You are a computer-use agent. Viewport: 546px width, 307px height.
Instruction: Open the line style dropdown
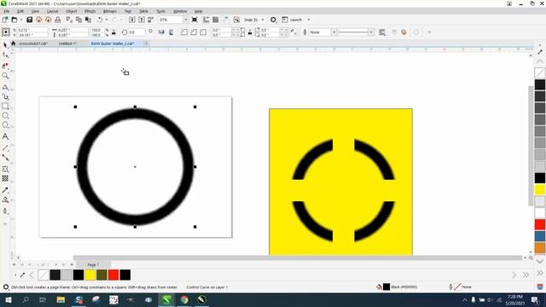(x=370, y=32)
